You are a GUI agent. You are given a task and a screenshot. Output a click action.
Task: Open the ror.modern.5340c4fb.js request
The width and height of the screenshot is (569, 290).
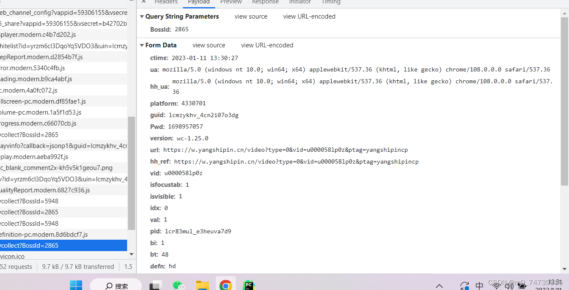(x=64, y=68)
